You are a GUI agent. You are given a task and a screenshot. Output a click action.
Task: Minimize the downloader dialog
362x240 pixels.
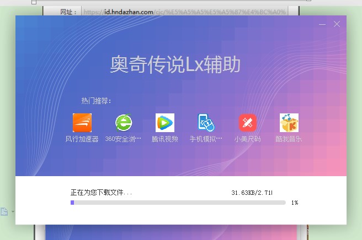coord(322,24)
